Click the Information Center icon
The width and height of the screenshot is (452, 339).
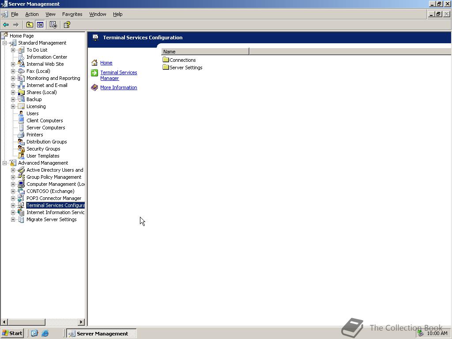tap(21, 57)
